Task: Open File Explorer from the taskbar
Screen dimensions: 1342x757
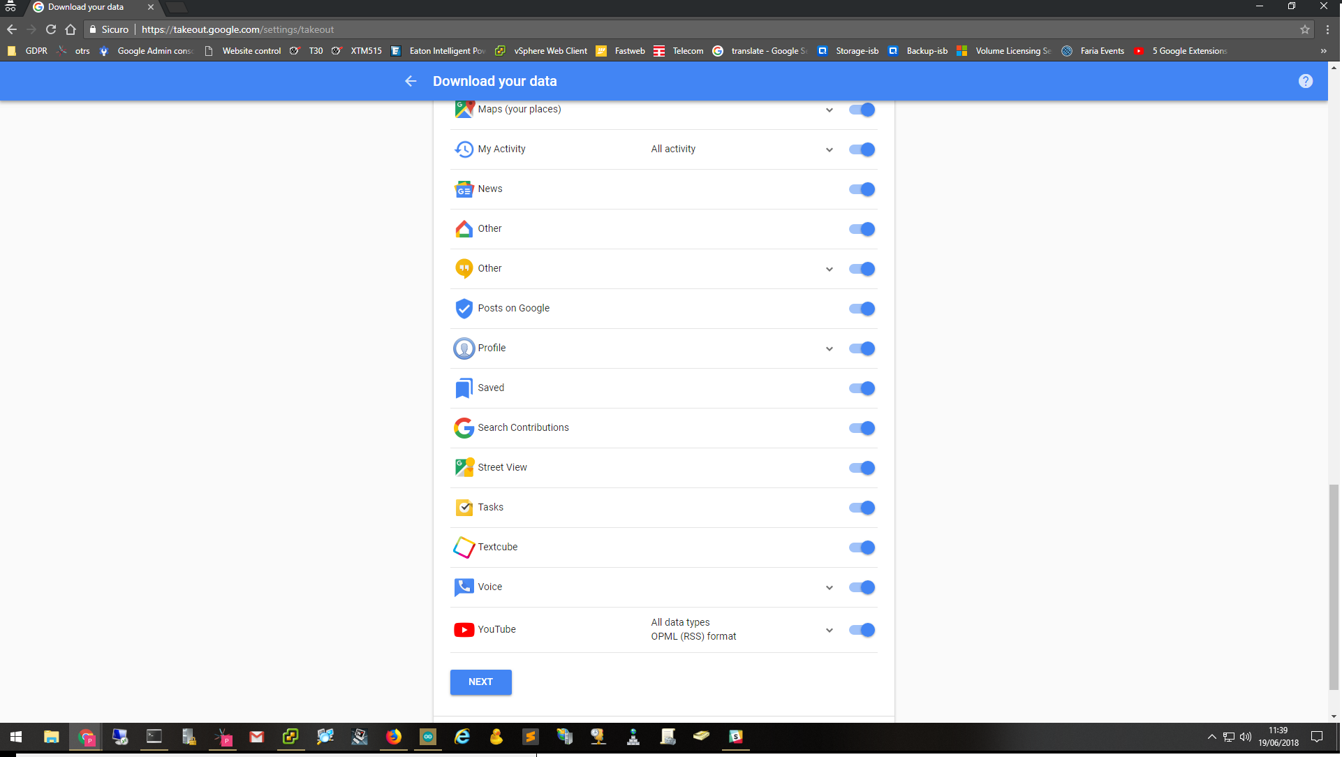Action: [x=51, y=737]
